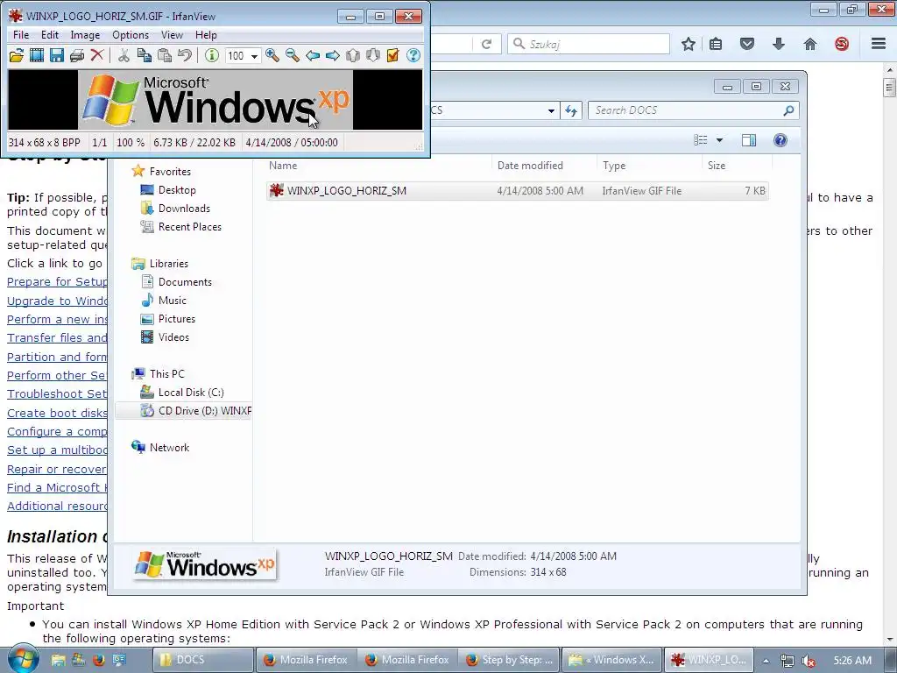Click the previous page up-arrow icon
897x673 pixels.
point(353,55)
